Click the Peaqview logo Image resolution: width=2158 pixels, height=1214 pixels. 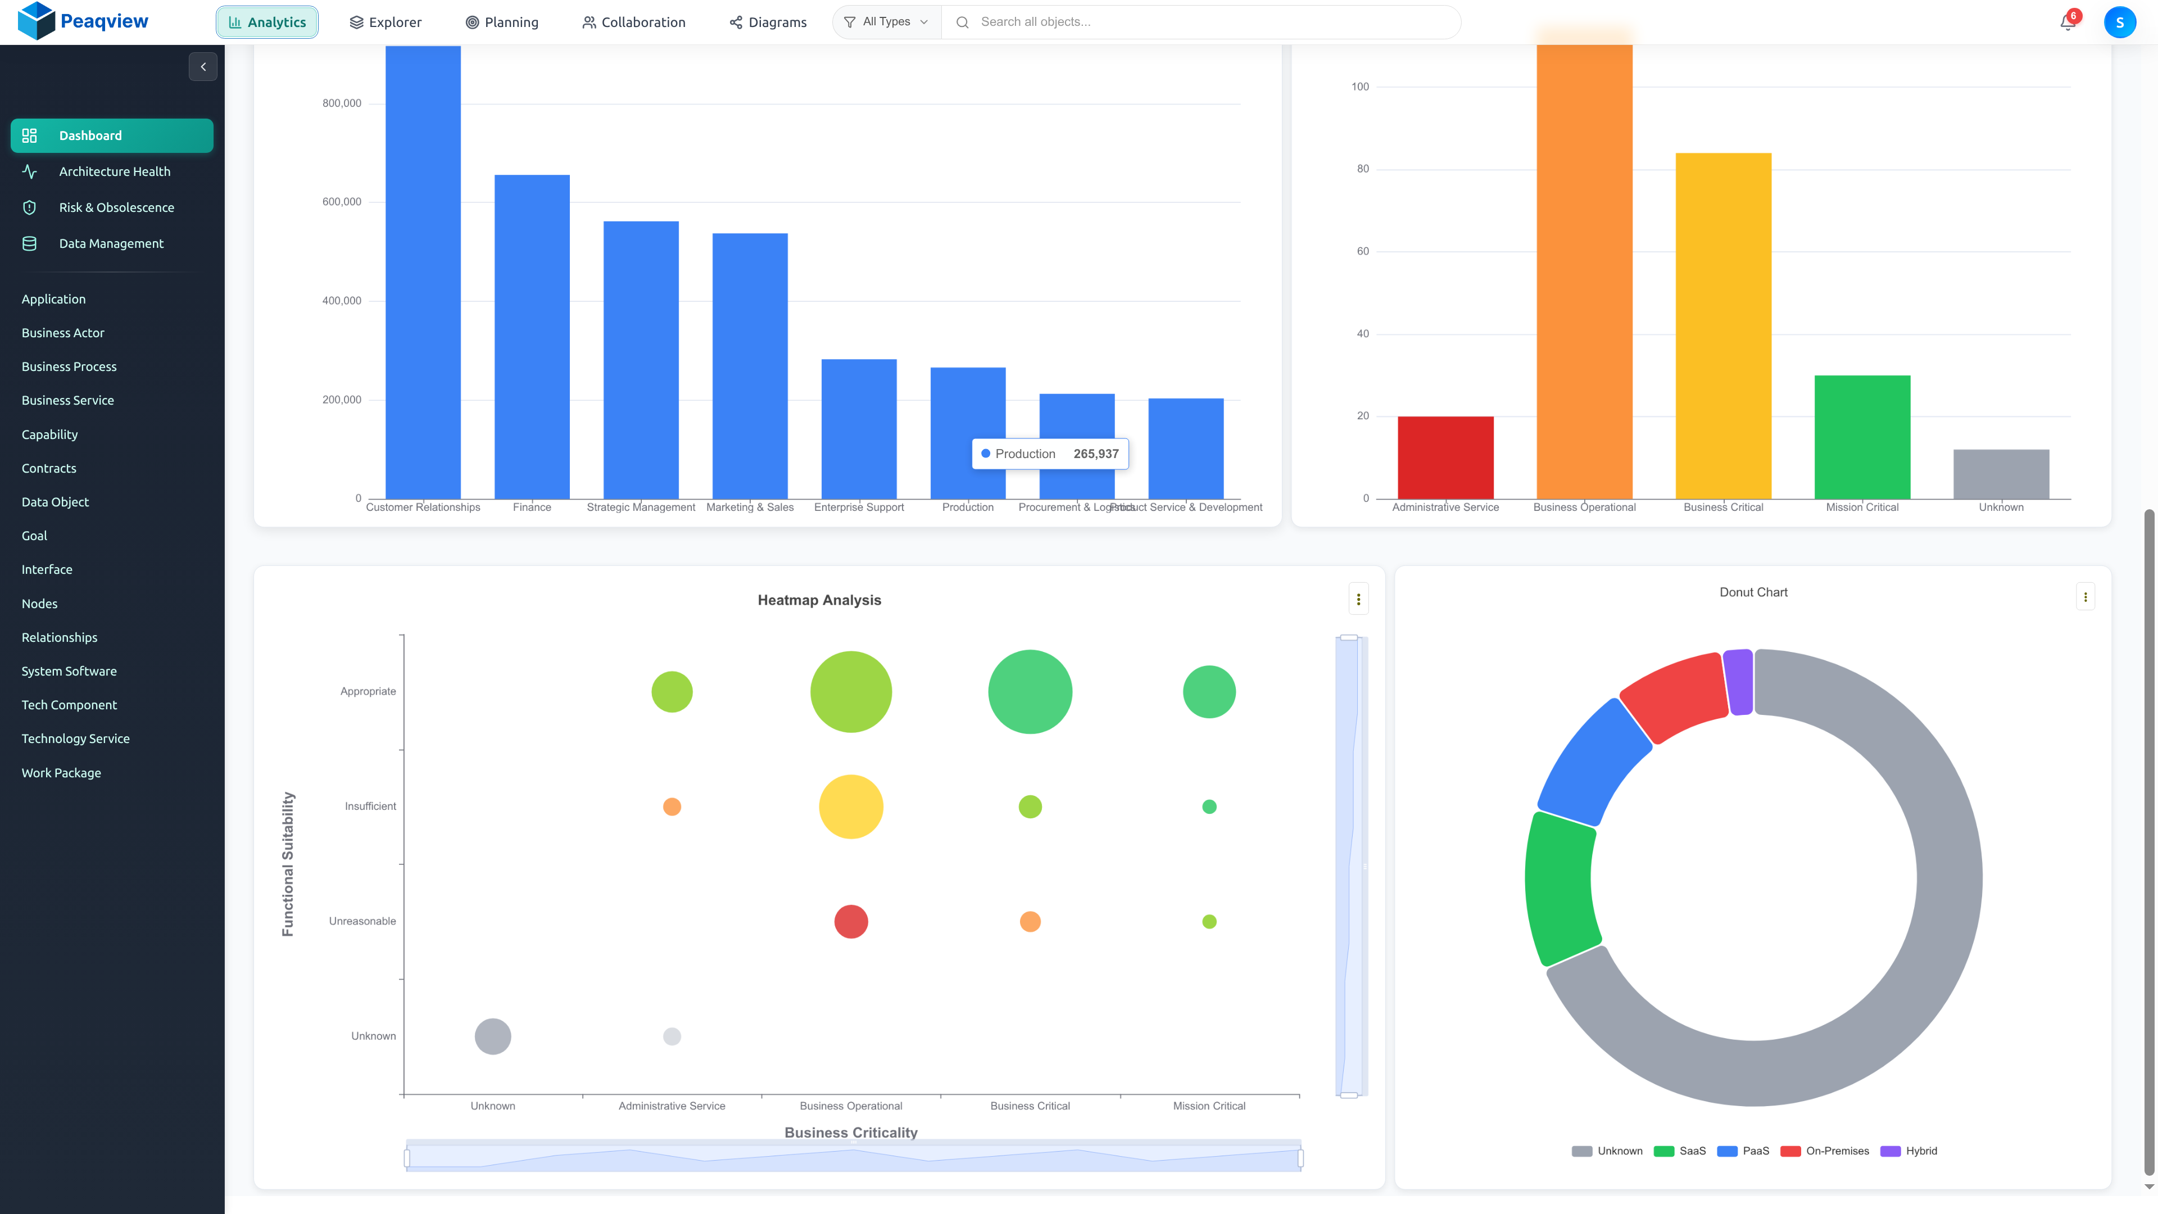coord(83,21)
